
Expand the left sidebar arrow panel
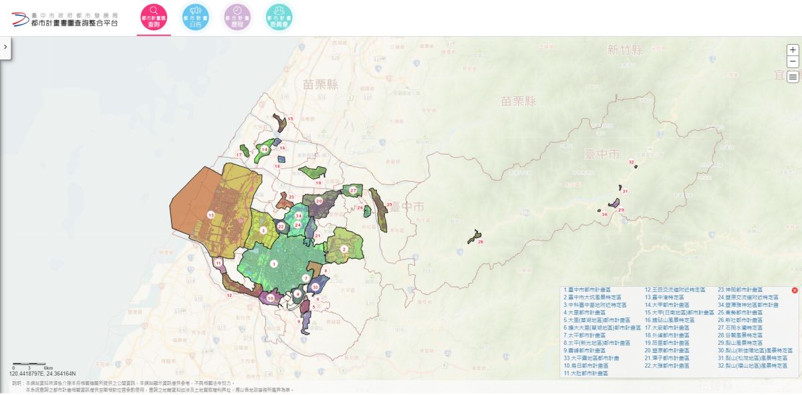pos(5,47)
